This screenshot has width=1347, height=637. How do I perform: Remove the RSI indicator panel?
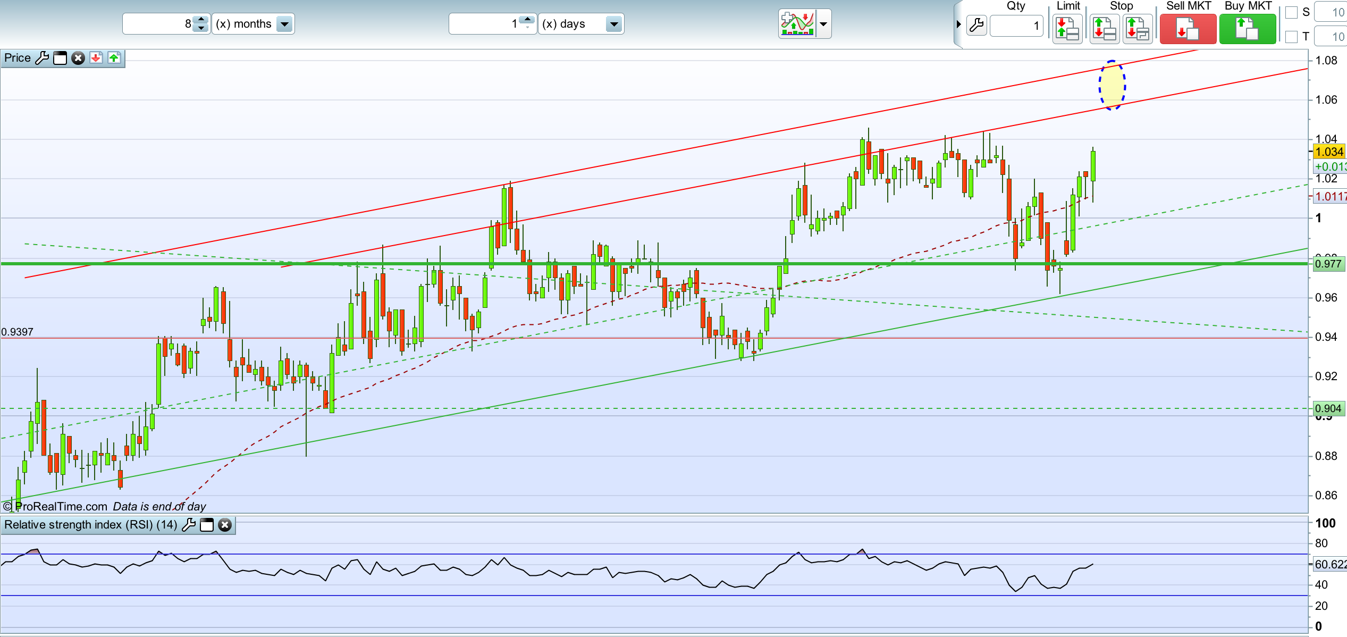click(225, 525)
